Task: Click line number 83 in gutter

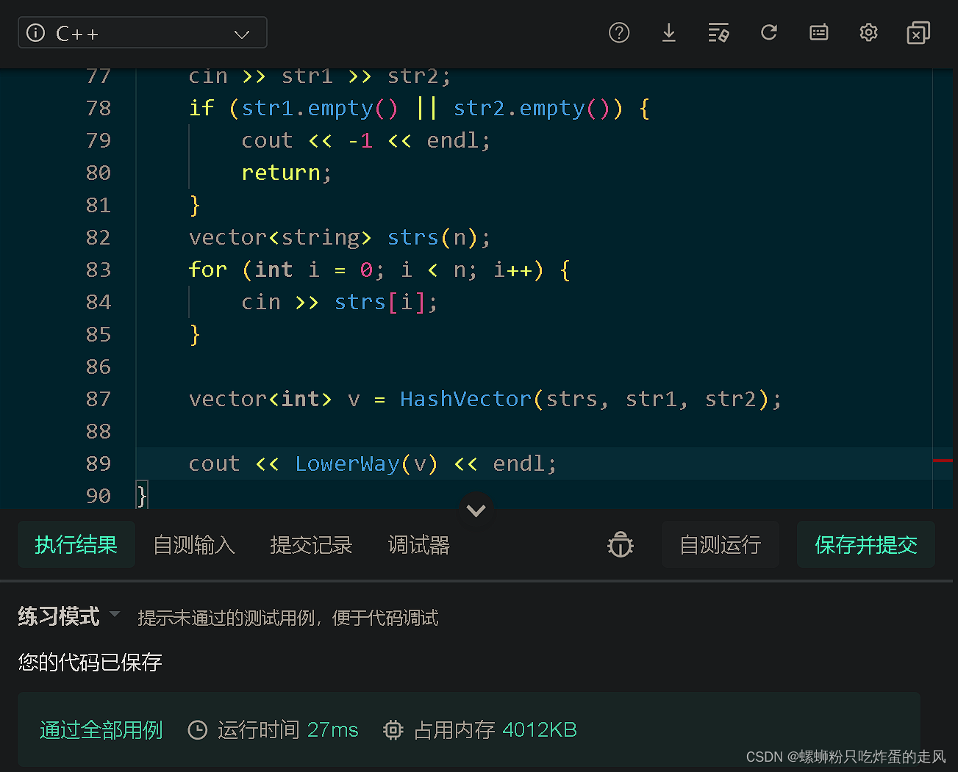Action: pyautogui.click(x=99, y=270)
